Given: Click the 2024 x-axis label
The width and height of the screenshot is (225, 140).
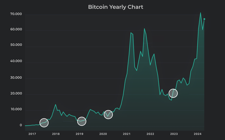Looking at the screenshot, I should (198, 134).
